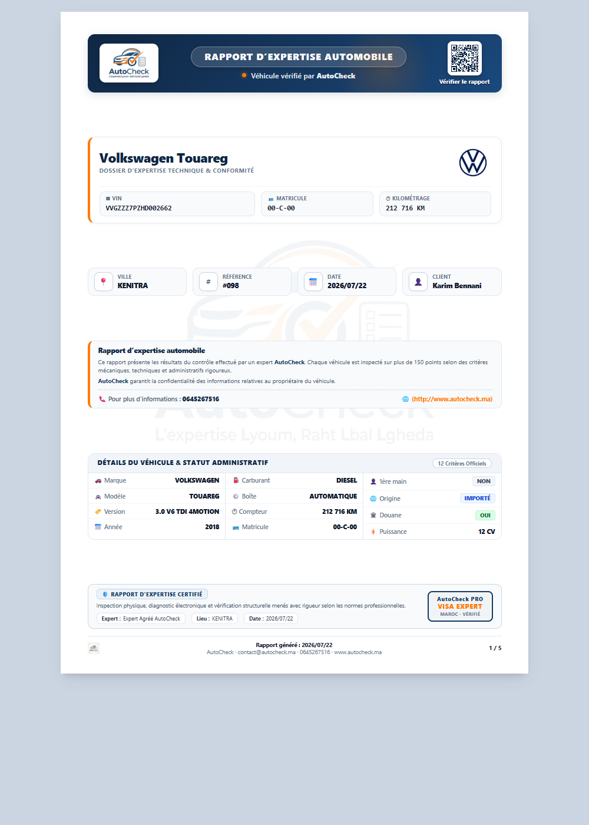Image resolution: width=589 pixels, height=825 pixels.
Task: Click the fuel pump icon beside Carburant
Action: 236,481
